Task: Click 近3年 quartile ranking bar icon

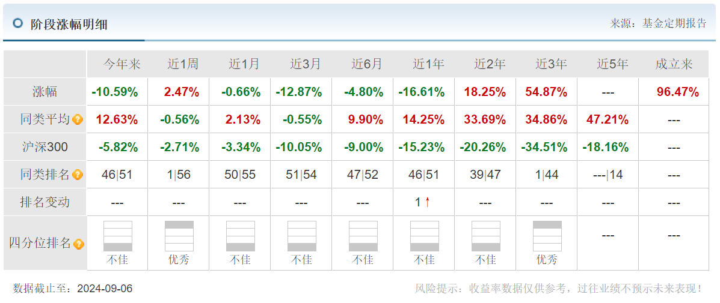Action: pos(547,236)
